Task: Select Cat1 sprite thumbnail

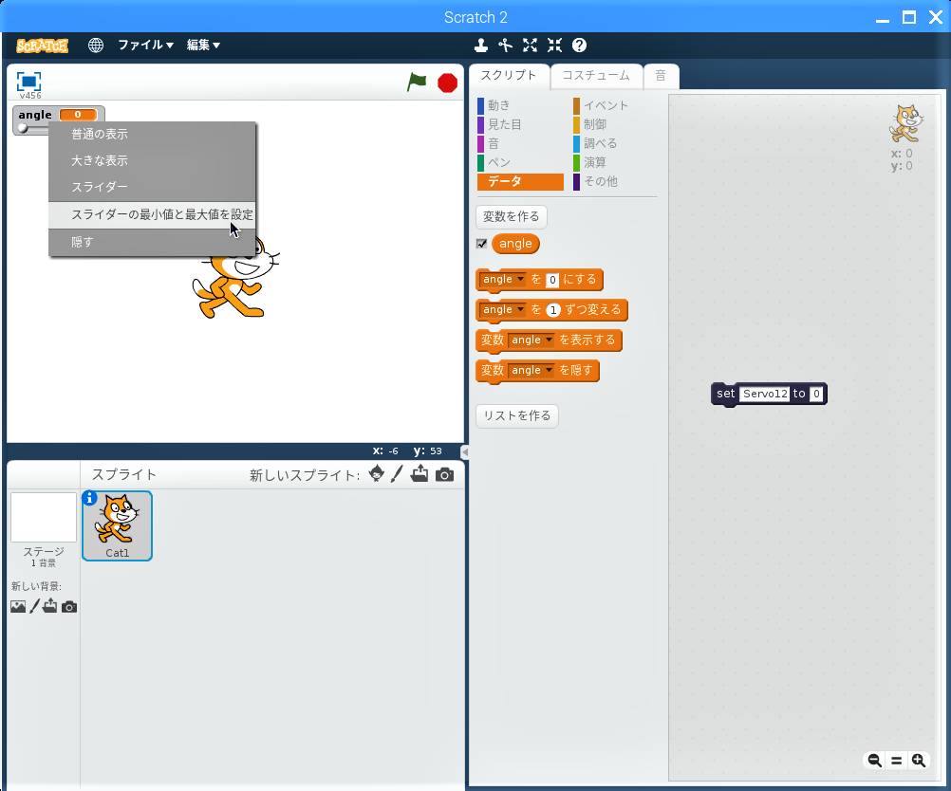Action: 117,525
